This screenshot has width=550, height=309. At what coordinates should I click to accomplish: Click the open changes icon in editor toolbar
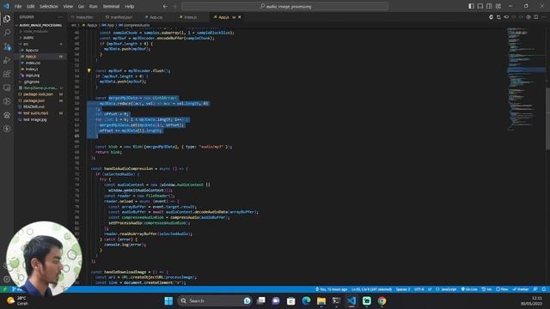(498, 17)
